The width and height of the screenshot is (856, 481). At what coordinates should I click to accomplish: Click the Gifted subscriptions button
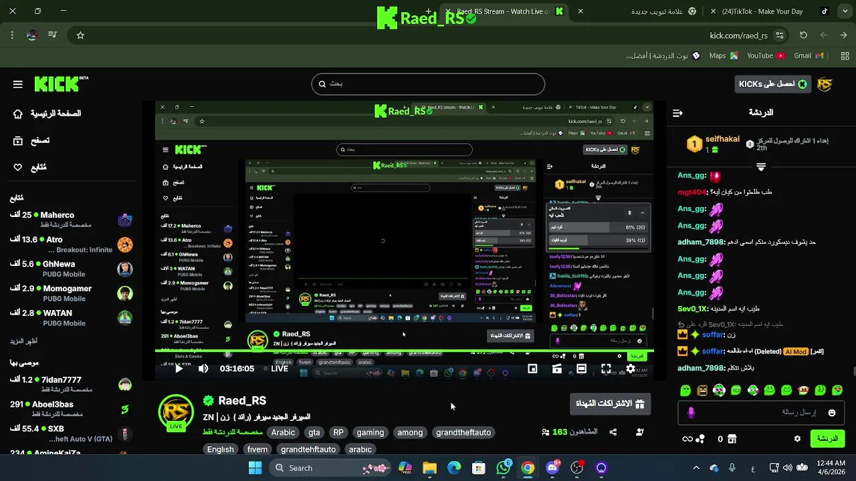click(x=610, y=404)
